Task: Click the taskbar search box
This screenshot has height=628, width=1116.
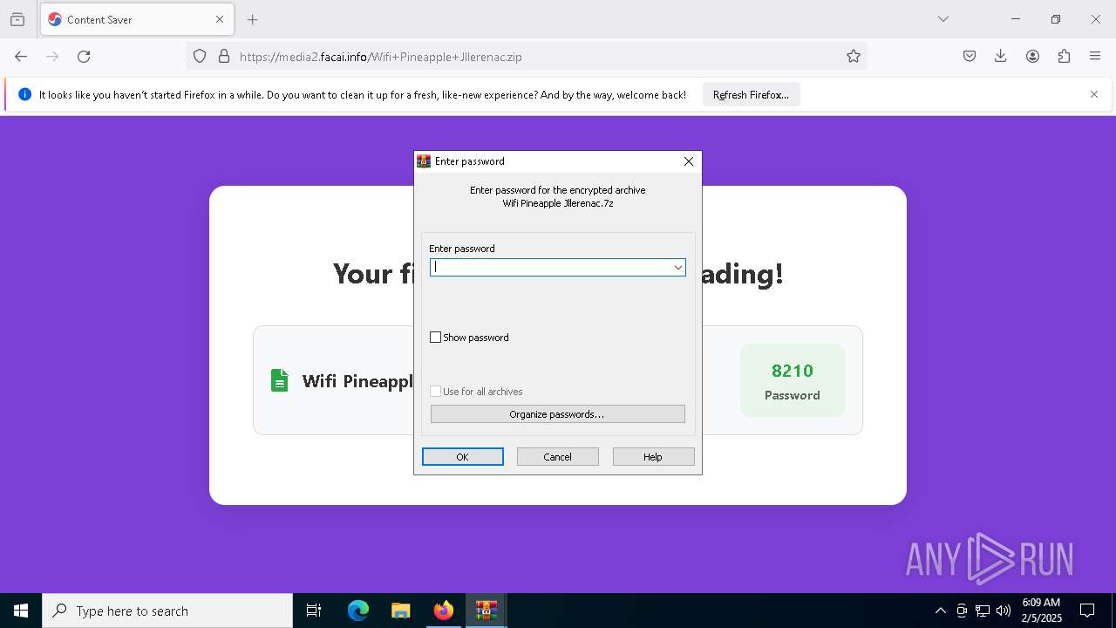Action: click(167, 611)
